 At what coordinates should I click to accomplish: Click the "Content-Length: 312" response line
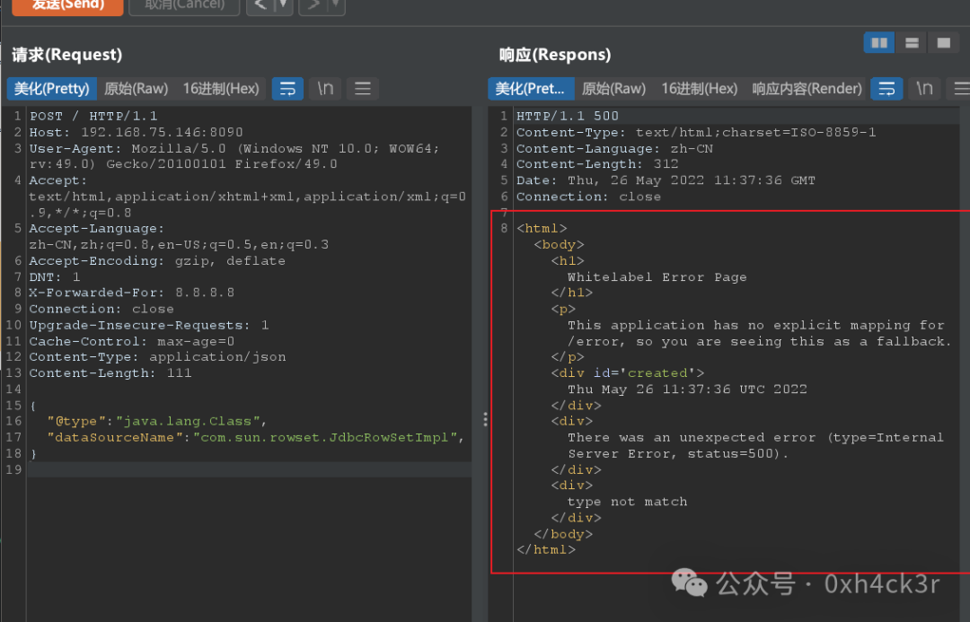tap(597, 164)
